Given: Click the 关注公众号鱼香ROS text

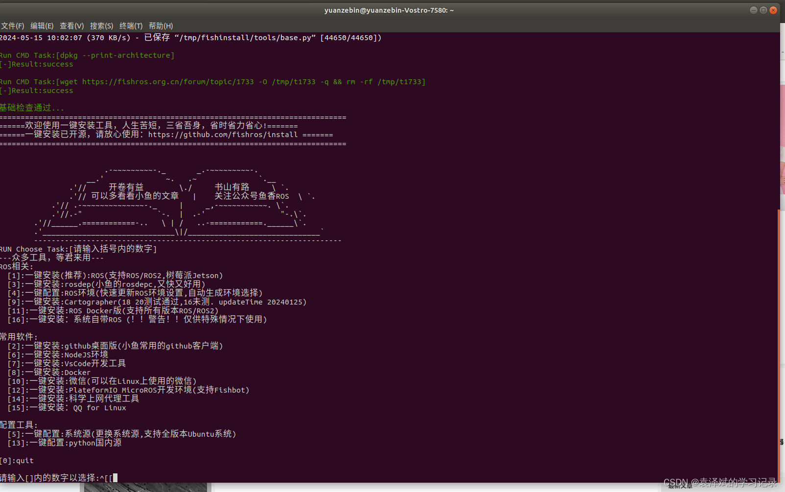Looking at the screenshot, I should click(x=252, y=196).
